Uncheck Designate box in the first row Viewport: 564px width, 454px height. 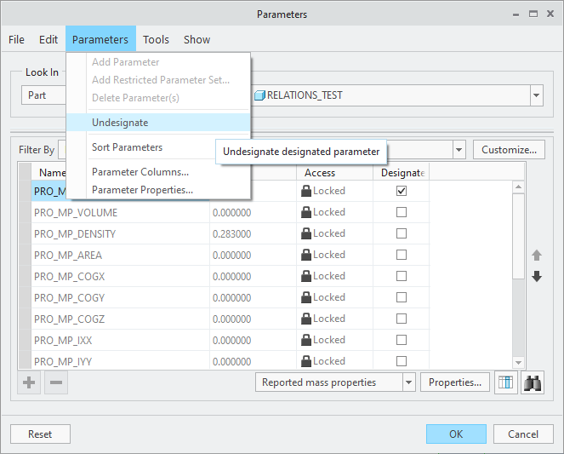point(402,191)
